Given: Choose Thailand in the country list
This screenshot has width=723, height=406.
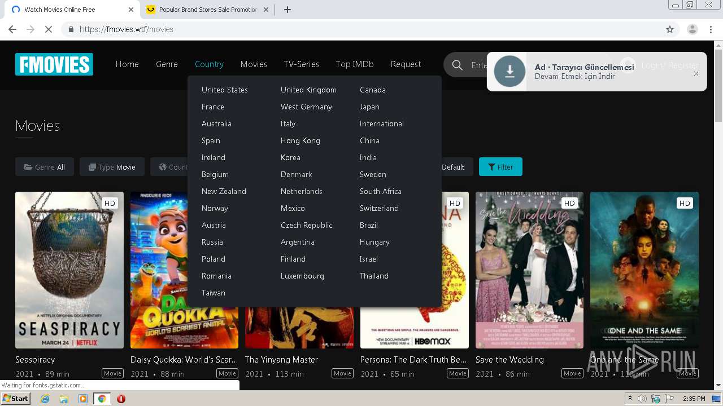Looking at the screenshot, I should (374, 276).
